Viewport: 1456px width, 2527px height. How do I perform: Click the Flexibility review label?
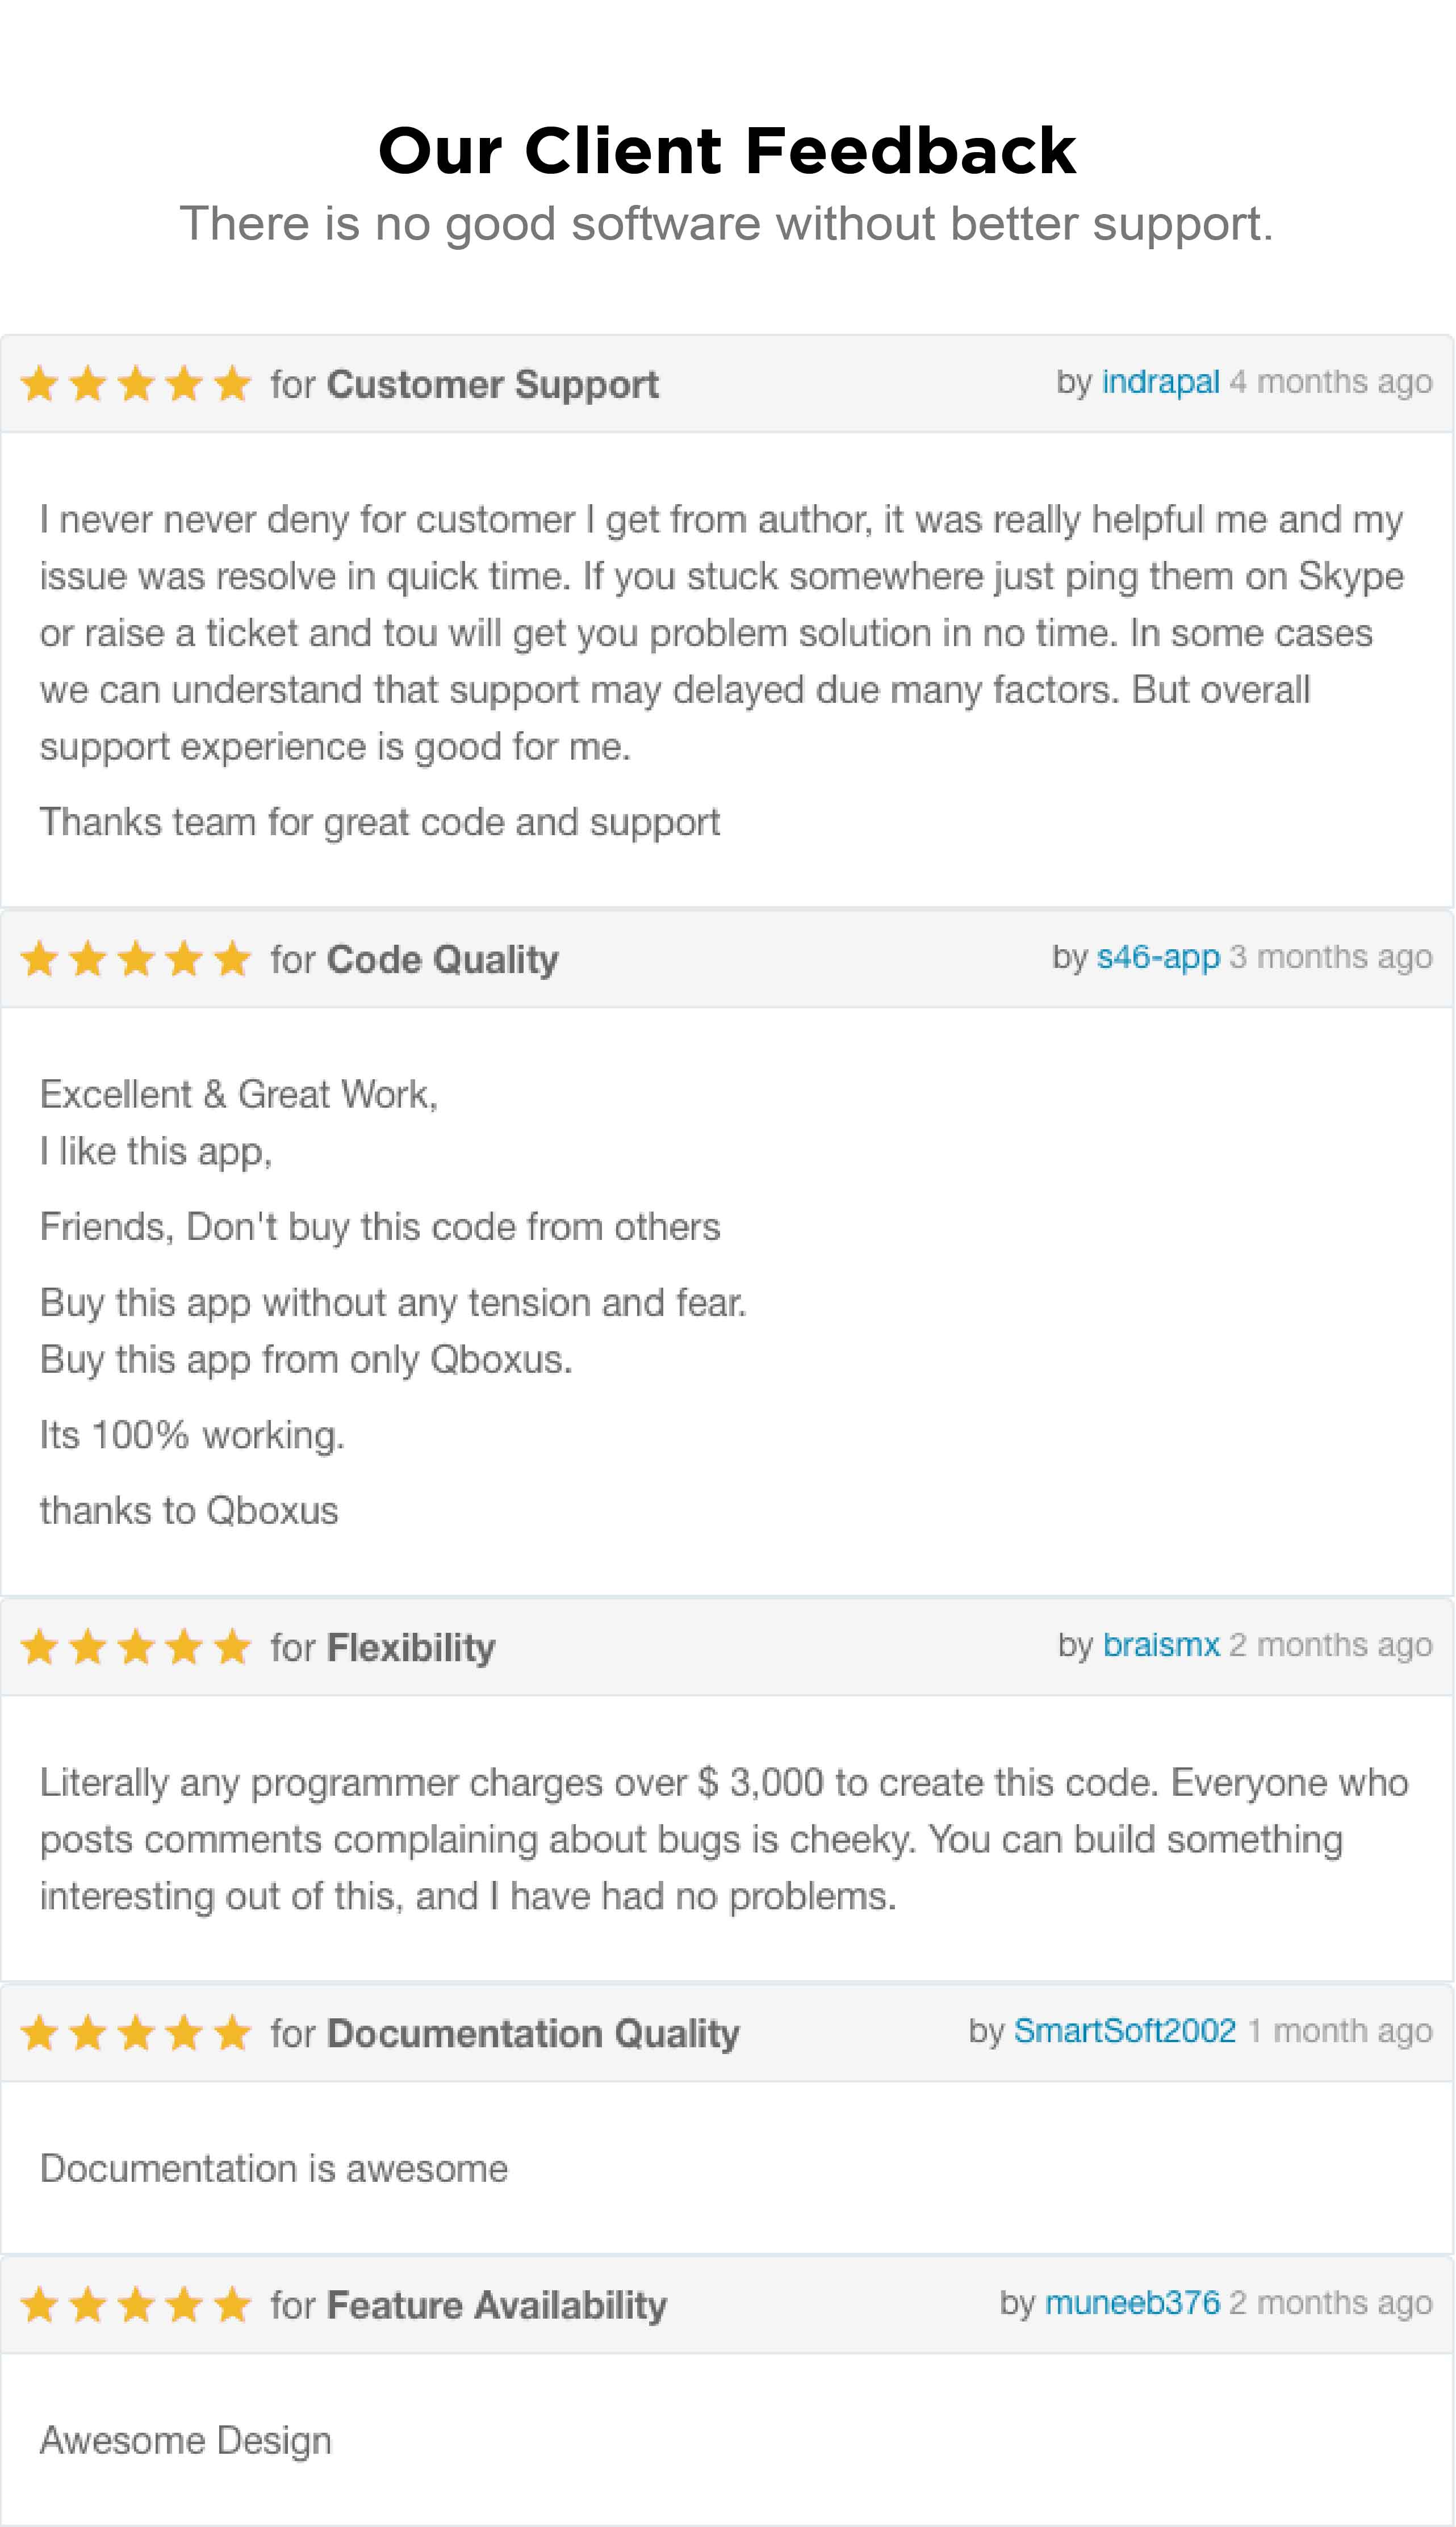[x=411, y=1648]
